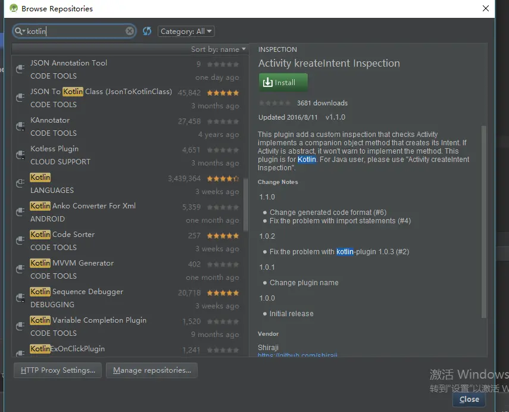Click the plugin icon for Kotlin LANGUAGES
Viewport: 509px width, 412px height.
(20, 183)
